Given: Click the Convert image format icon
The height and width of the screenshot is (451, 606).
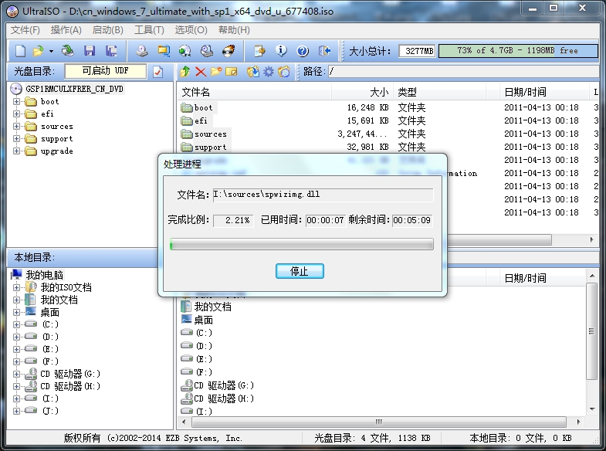Looking at the screenshot, I should pos(185,51).
